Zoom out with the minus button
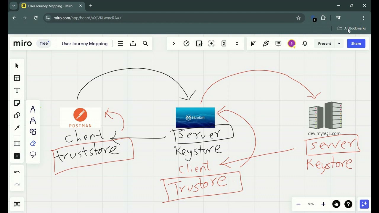Viewport: 379px width, 213px height. 298,204
